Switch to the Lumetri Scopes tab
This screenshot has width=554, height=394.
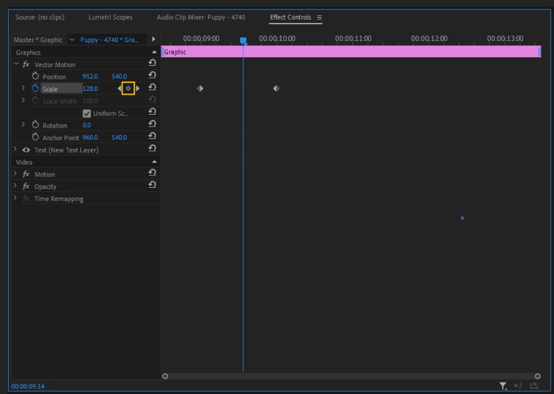pos(110,17)
